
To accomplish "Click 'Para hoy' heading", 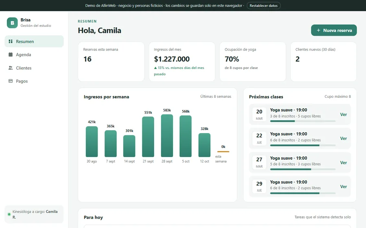I will point(94,217).
